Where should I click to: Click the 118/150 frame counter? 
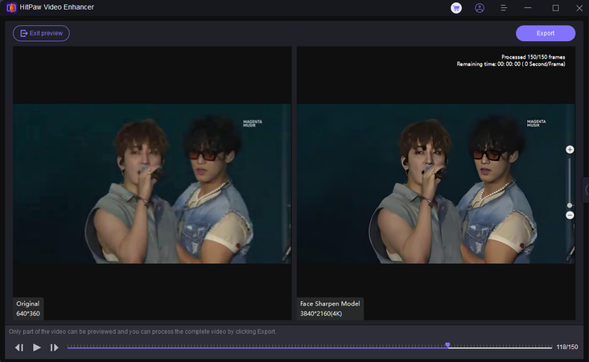(x=567, y=347)
